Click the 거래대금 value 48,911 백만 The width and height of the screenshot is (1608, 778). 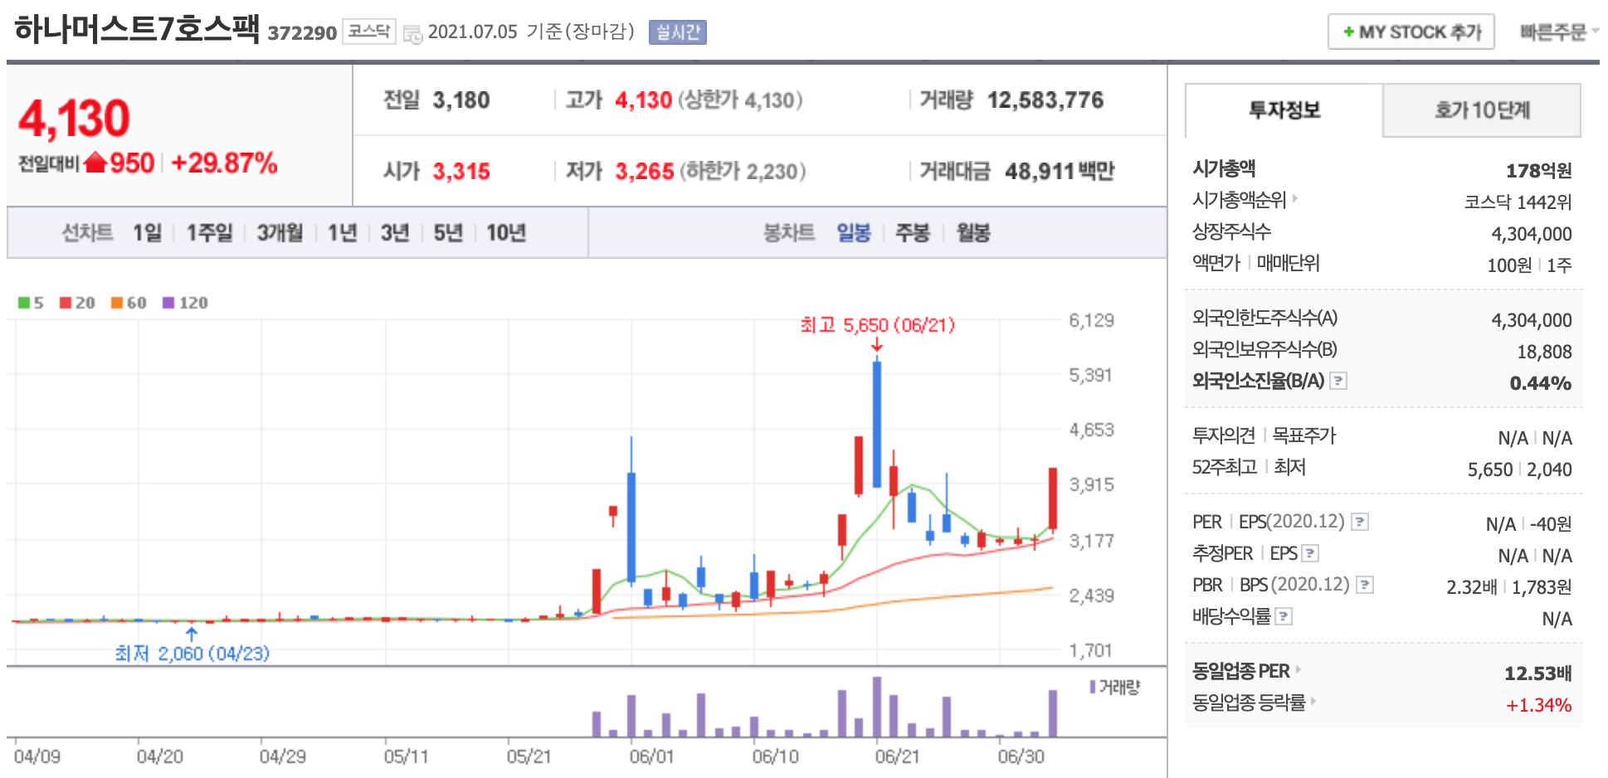click(1060, 172)
